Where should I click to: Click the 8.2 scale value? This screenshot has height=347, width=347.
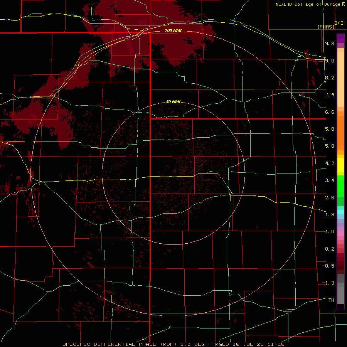click(x=330, y=77)
